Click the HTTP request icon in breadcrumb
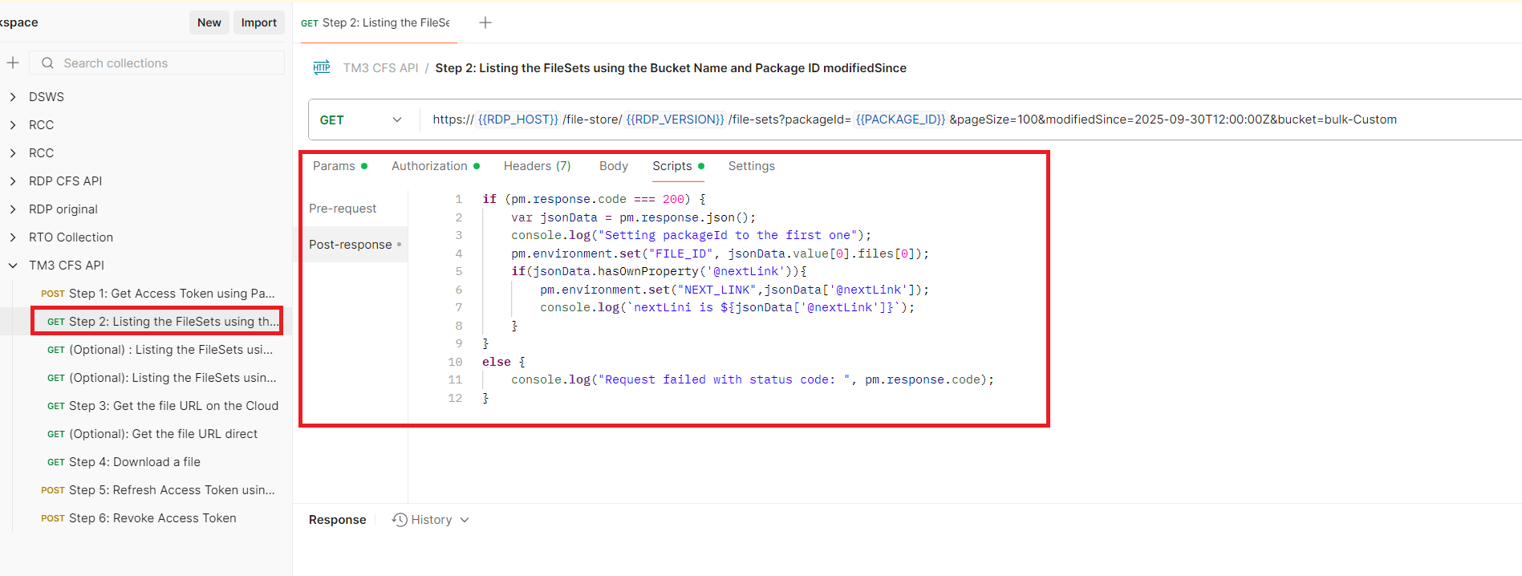Image resolution: width=1522 pixels, height=576 pixels. 322,68
